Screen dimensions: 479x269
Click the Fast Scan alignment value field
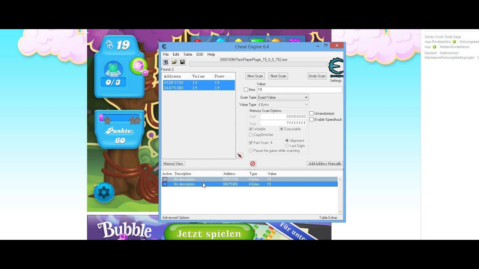click(x=276, y=143)
